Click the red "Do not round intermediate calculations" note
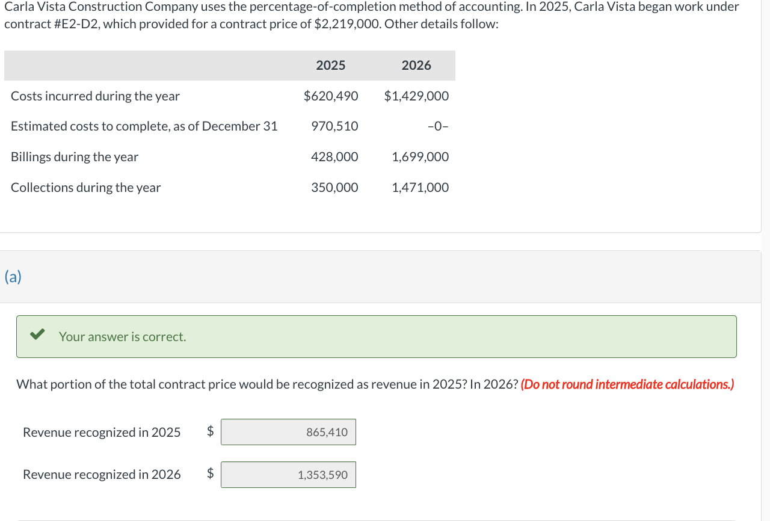The width and height of the screenshot is (770, 521). pyautogui.click(x=627, y=384)
